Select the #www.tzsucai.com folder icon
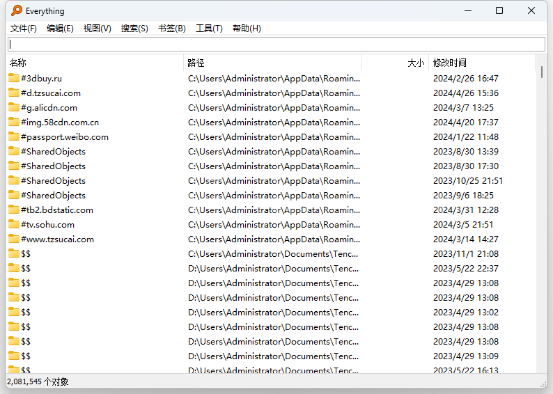This screenshot has width=553, height=394. (x=14, y=239)
